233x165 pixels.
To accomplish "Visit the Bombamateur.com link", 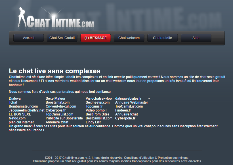I will coord(23,106).
